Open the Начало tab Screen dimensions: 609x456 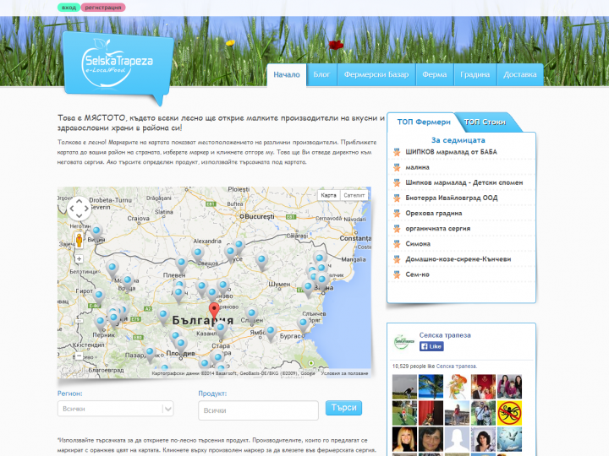(287, 74)
